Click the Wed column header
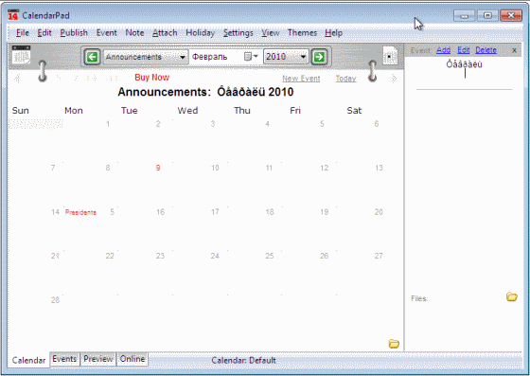Image resolution: width=530 pixels, height=376 pixels. click(x=187, y=111)
